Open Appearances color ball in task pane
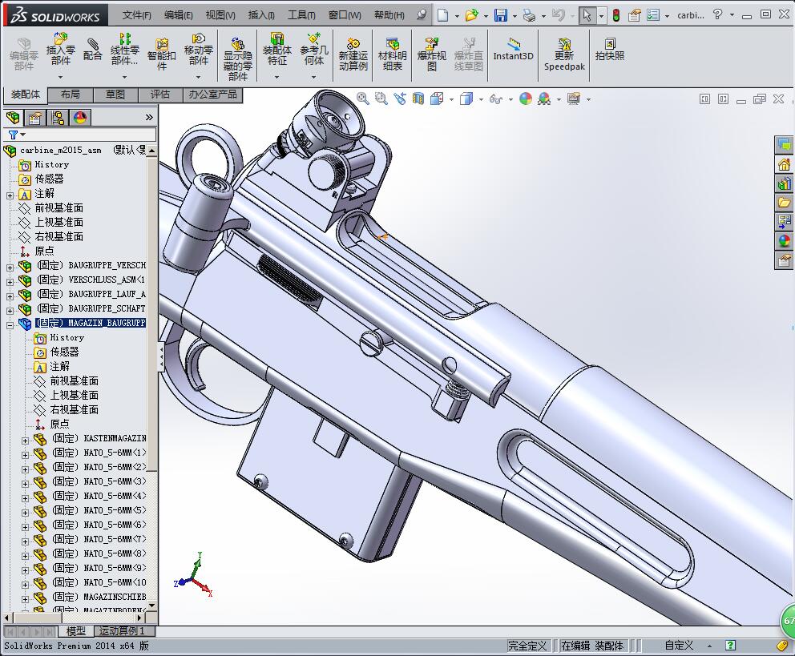Image resolution: width=795 pixels, height=656 pixels. tap(785, 241)
